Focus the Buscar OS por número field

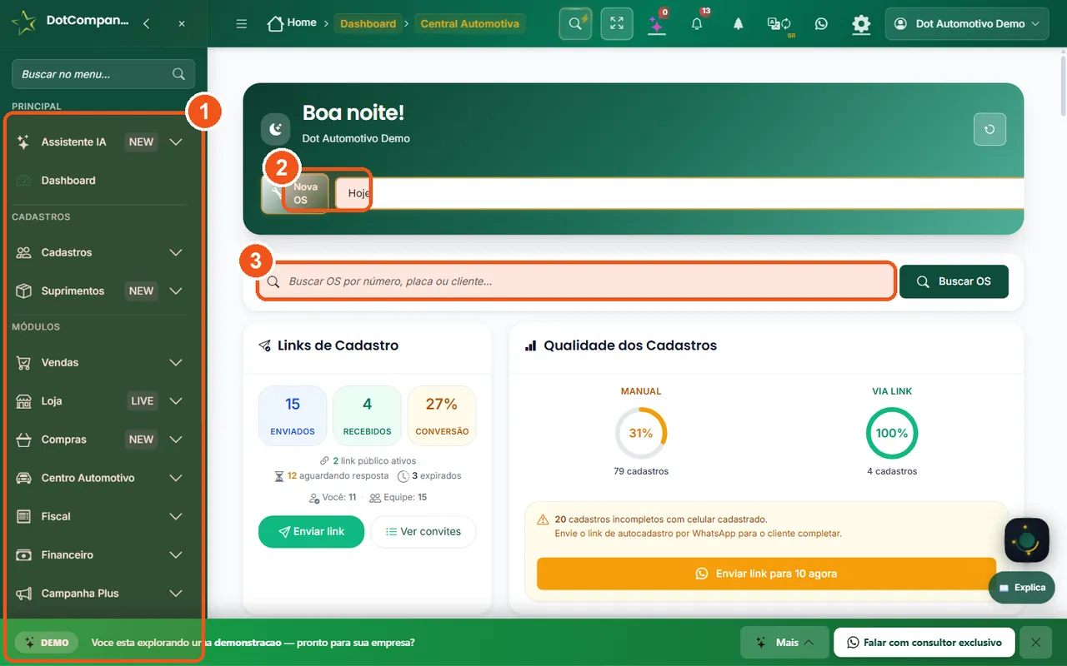click(x=577, y=281)
